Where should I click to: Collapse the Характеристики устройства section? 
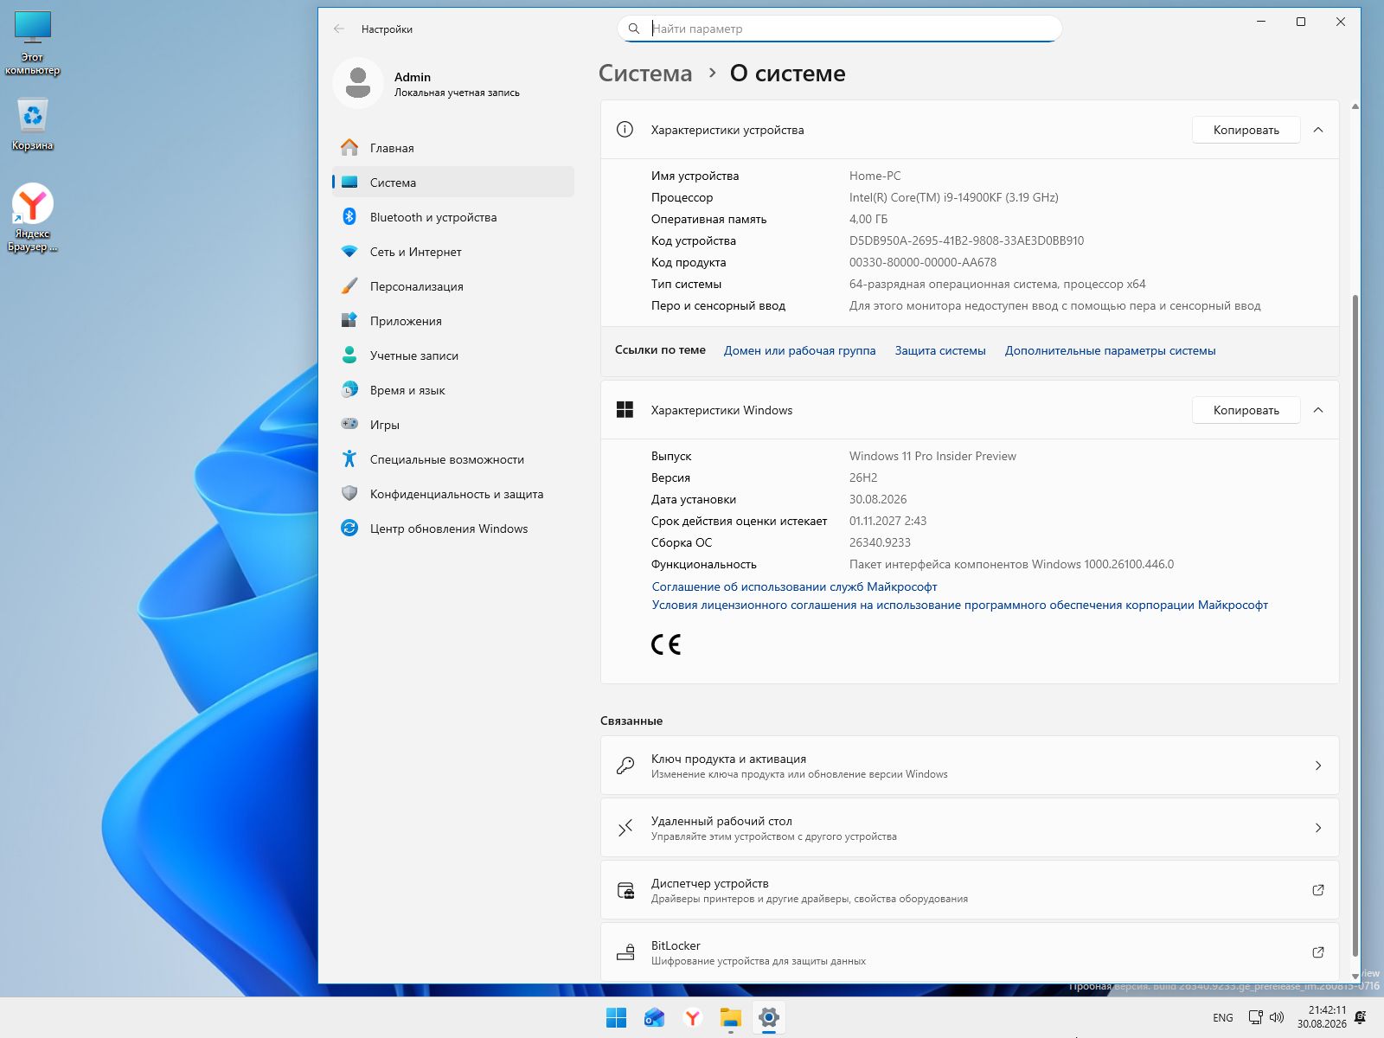(1318, 130)
